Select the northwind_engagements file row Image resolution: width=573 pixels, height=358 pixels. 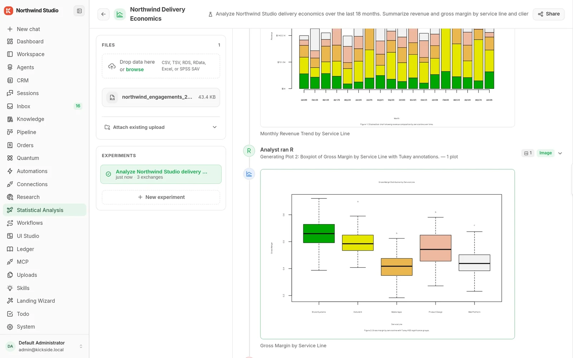coord(161,97)
